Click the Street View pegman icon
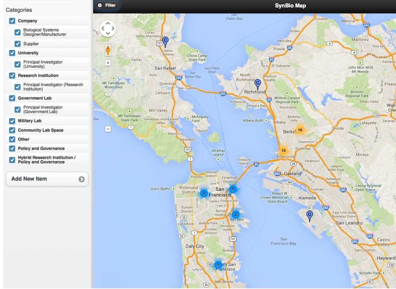The width and height of the screenshot is (396, 289). (x=108, y=50)
